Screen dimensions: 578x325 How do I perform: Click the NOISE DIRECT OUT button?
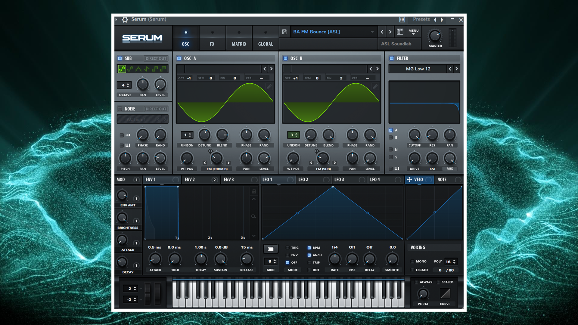pos(156,109)
